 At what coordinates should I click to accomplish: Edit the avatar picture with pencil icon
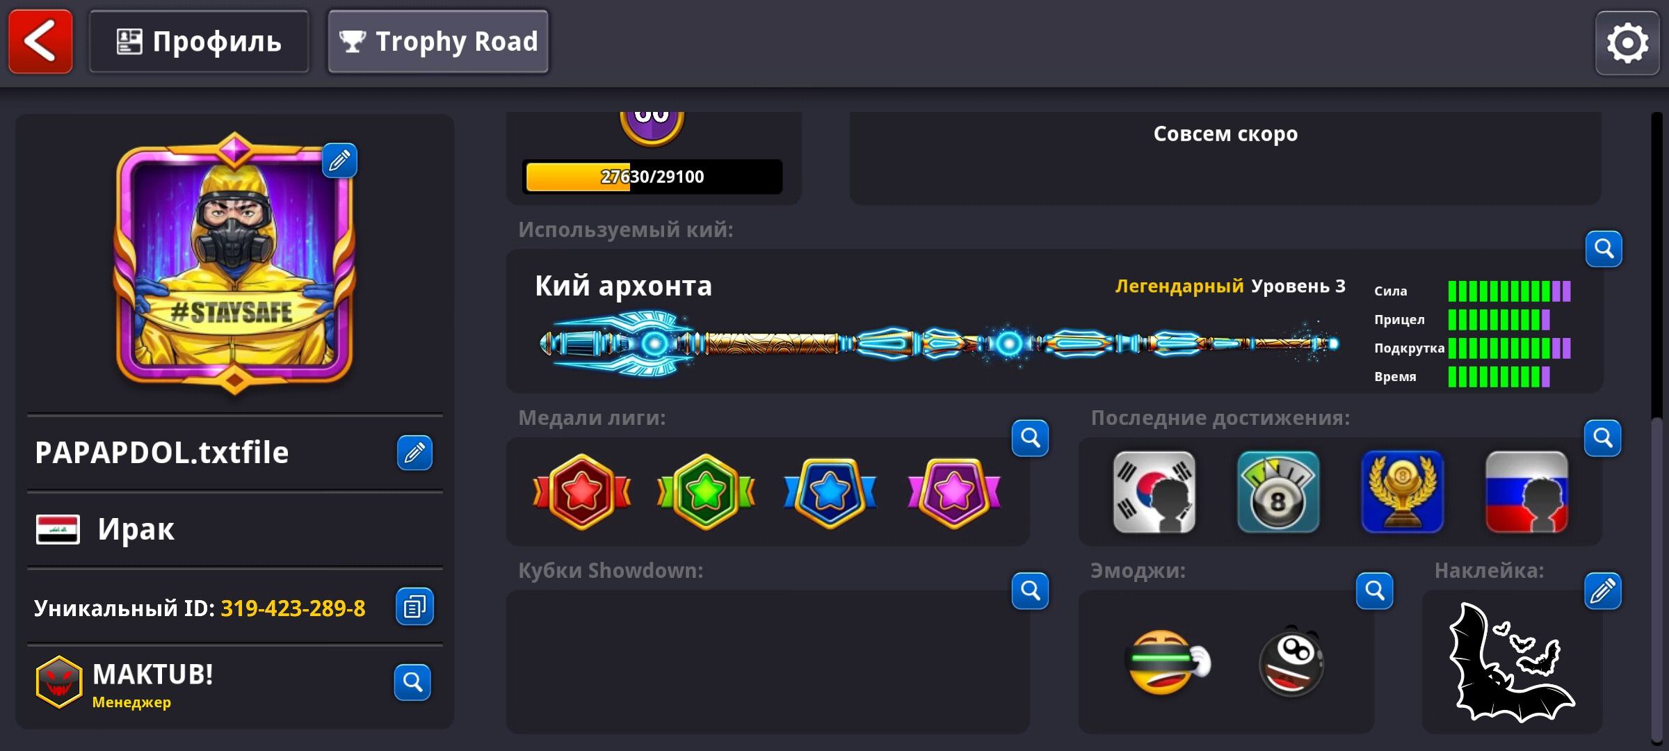pyautogui.click(x=339, y=161)
